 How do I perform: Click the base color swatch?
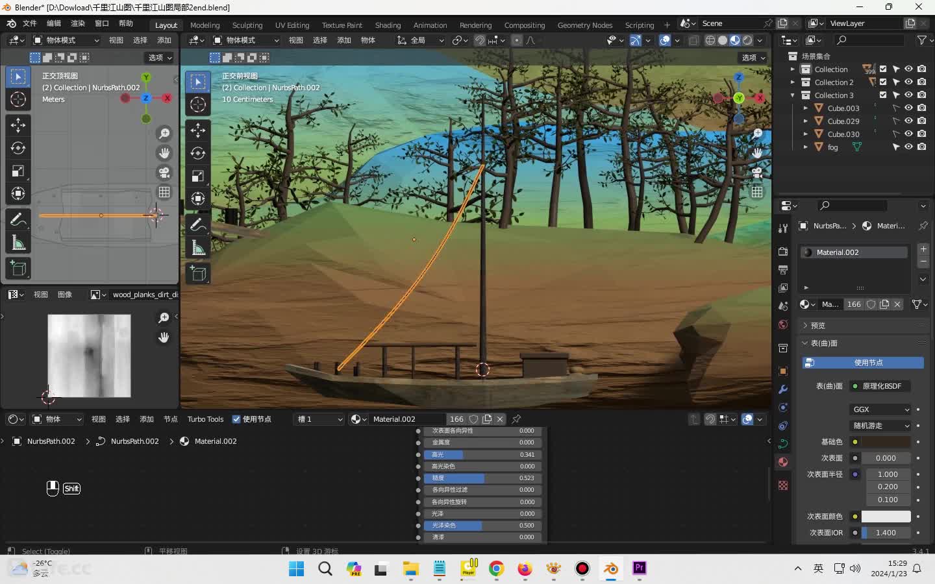pos(886,442)
